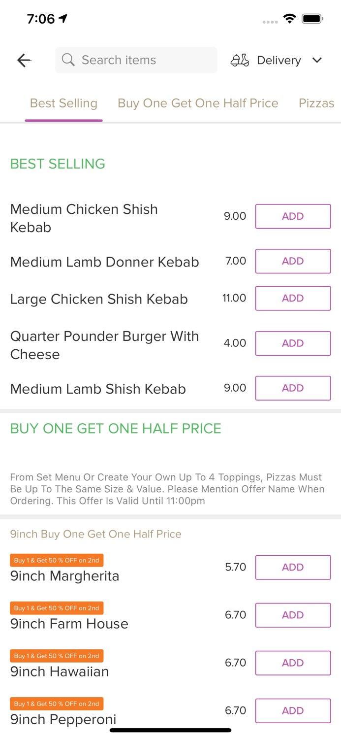Viewport: 341px width, 739px height.
Task: Tap the back arrow to leave the menu
Action: point(24,60)
